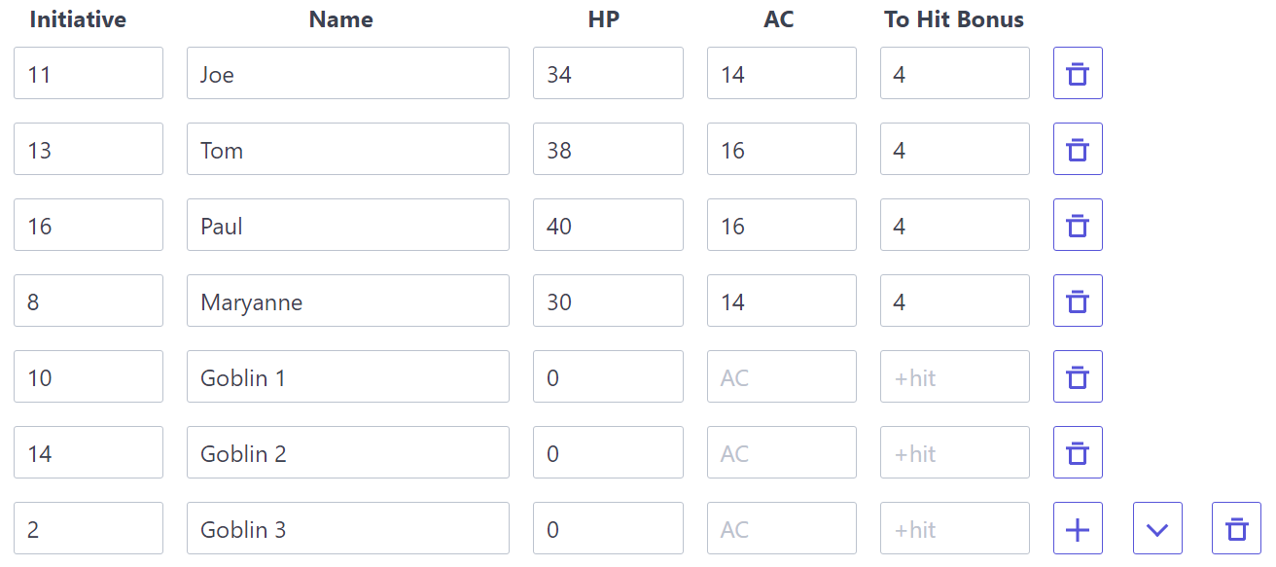Select Joe's To Hit Bonus field
The image size is (1276, 567).
click(954, 73)
